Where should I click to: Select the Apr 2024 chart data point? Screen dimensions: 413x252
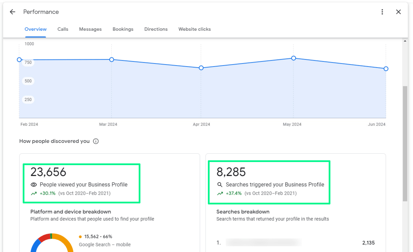pyautogui.click(x=201, y=68)
